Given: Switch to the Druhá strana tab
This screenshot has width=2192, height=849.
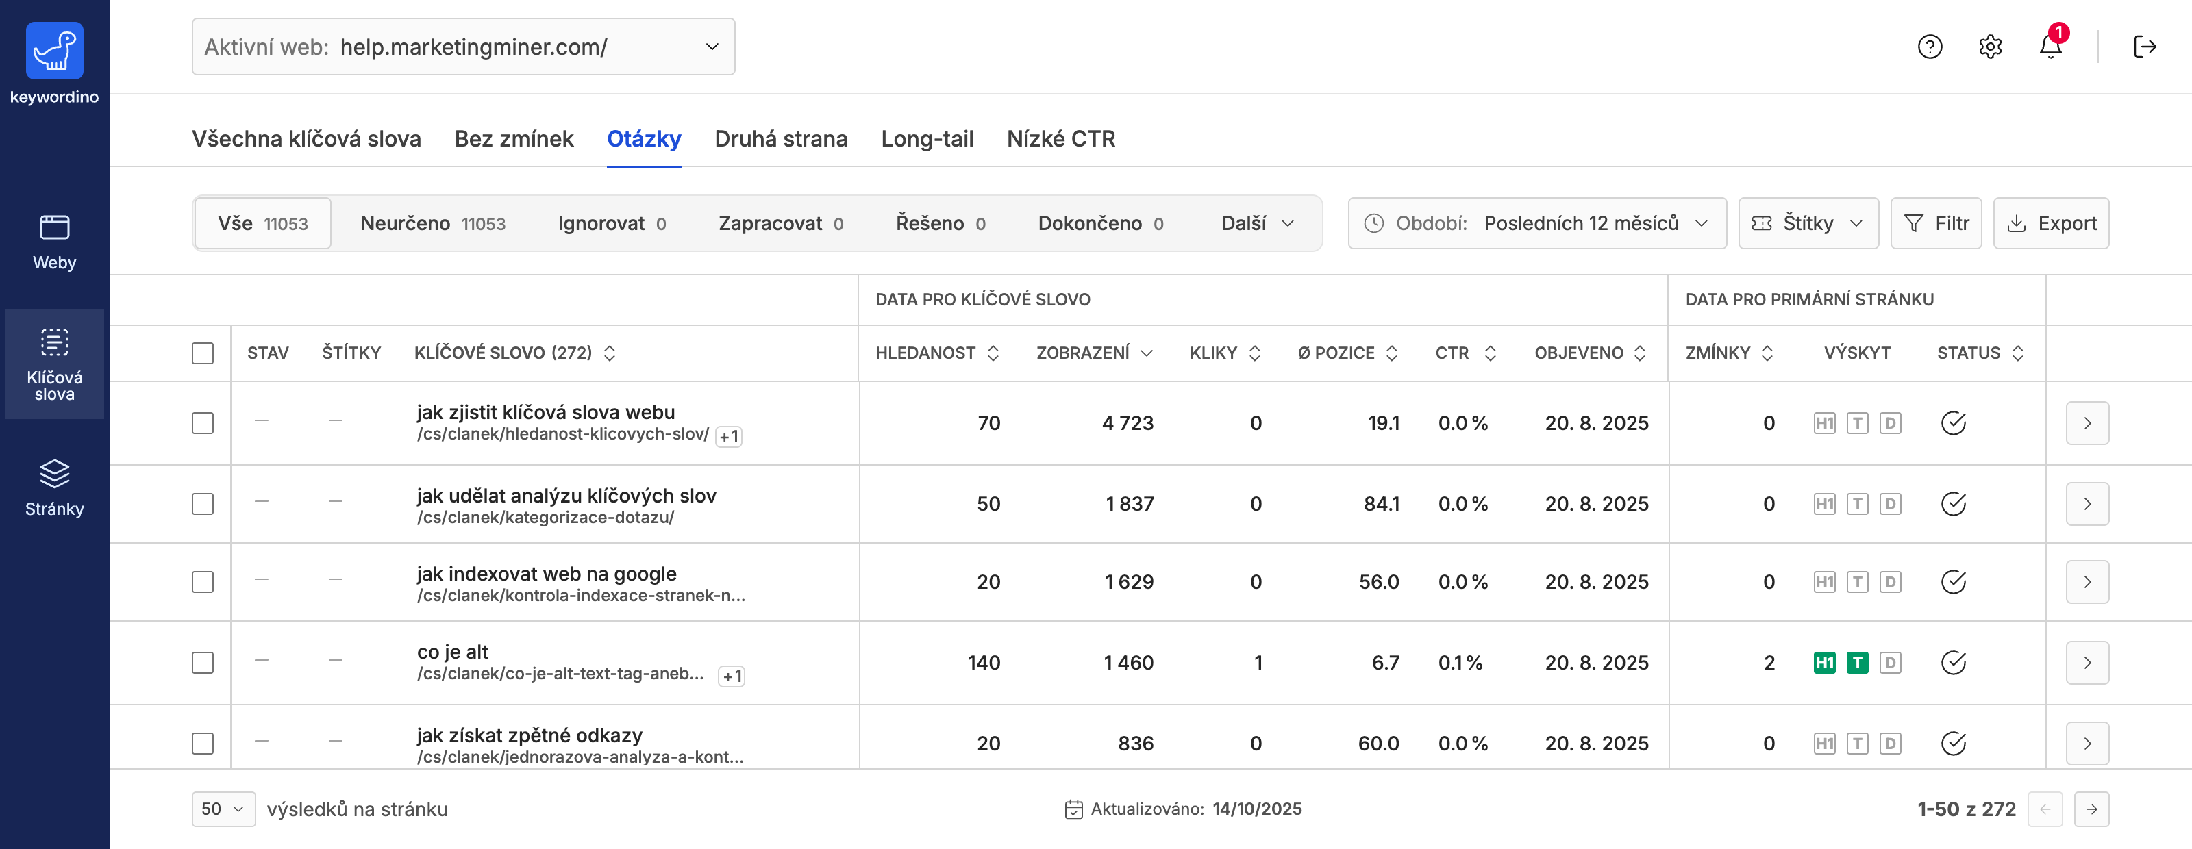Looking at the screenshot, I should tap(780, 139).
